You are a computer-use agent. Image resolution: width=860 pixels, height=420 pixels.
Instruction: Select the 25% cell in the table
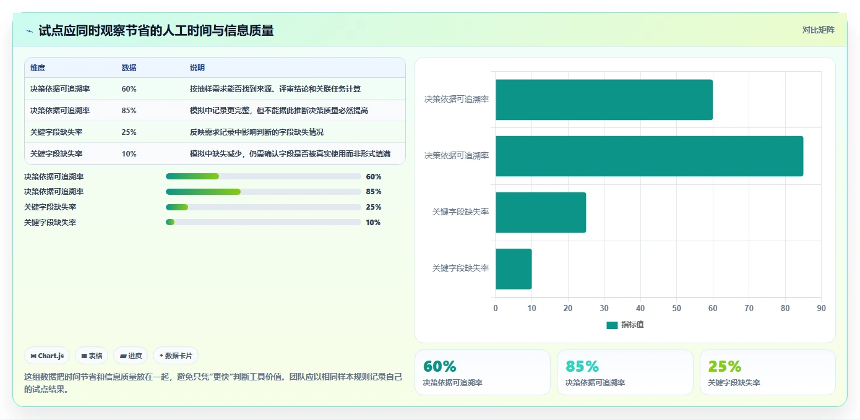(x=129, y=132)
